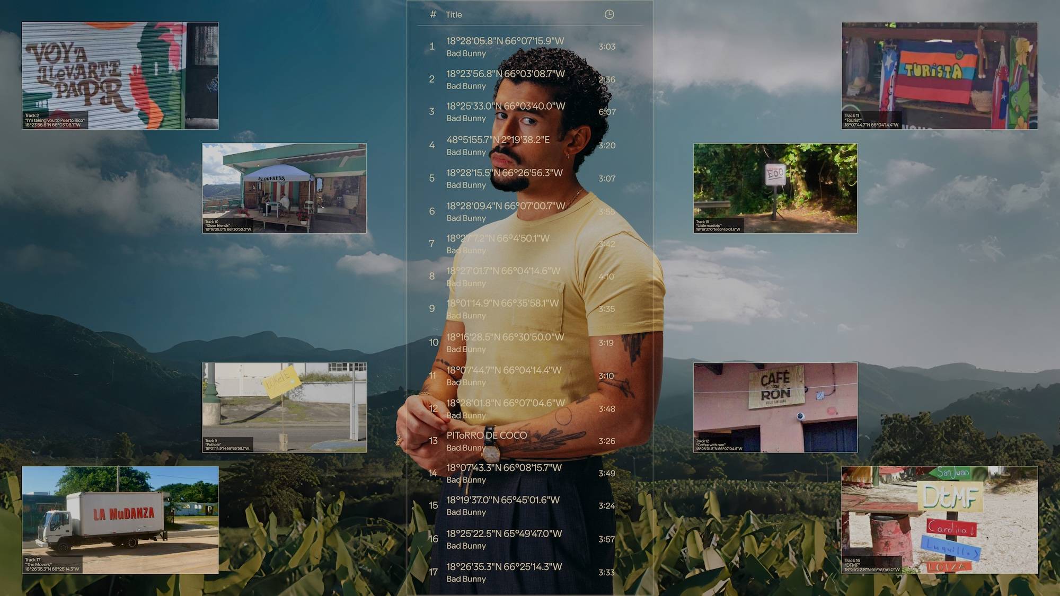Select track title 18°07'44.7"N 66°04'14.4"W
The width and height of the screenshot is (1060, 596).
[x=503, y=370]
